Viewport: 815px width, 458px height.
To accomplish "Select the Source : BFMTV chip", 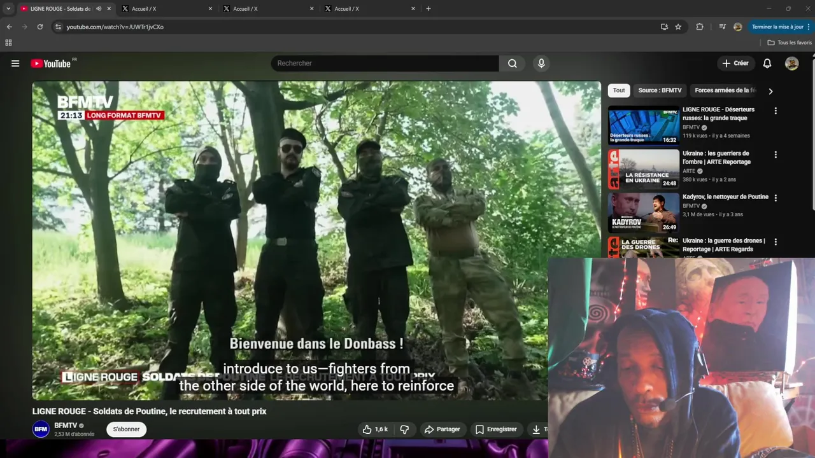I will pos(660,90).
